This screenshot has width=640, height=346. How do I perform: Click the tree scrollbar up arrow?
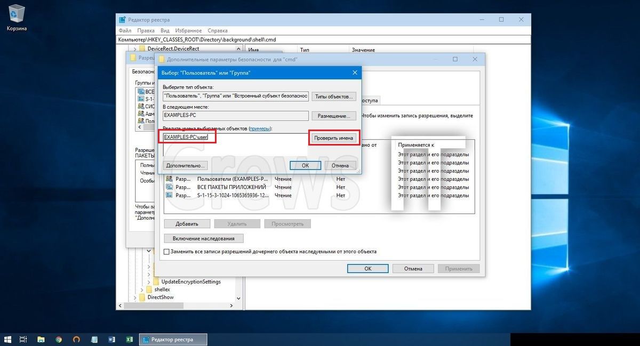point(239,49)
